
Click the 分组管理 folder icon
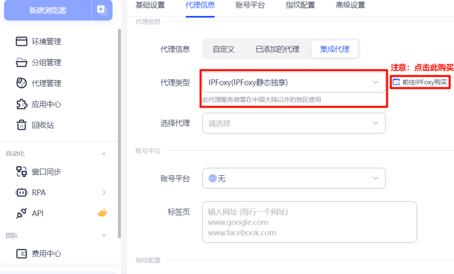click(x=21, y=62)
